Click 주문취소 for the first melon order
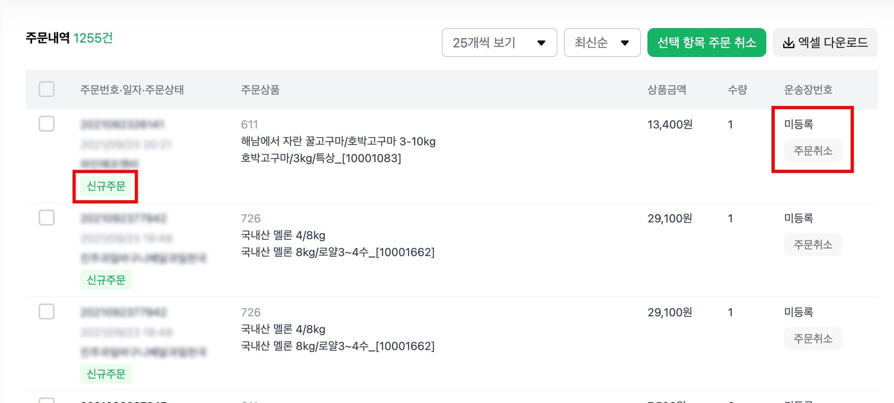The width and height of the screenshot is (894, 403). click(813, 244)
